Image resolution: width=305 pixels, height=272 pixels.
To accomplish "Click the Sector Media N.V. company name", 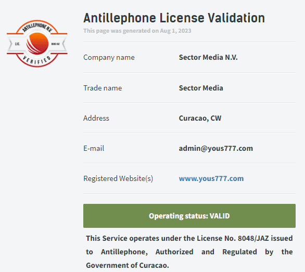I will pyautogui.click(x=208, y=57).
